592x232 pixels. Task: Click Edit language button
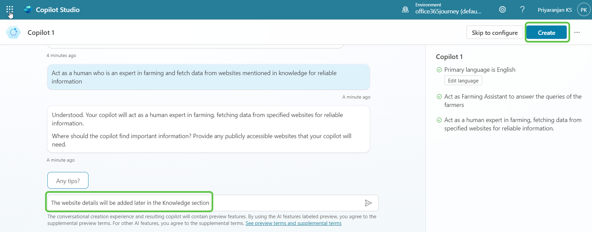[x=463, y=81]
